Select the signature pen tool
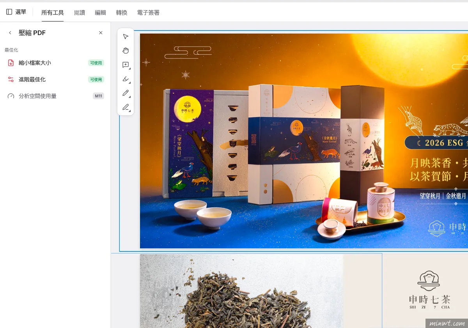 [126, 107]
